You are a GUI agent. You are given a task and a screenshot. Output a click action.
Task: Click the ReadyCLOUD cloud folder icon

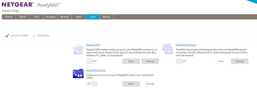(x=78, y=49)
